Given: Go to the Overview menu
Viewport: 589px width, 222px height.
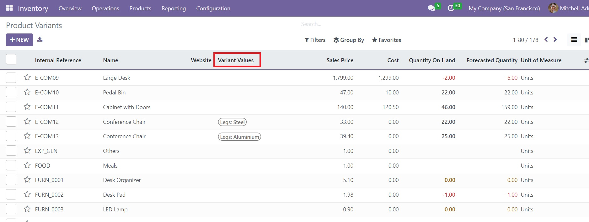Looking at the screenshot, I should [70, 8].
